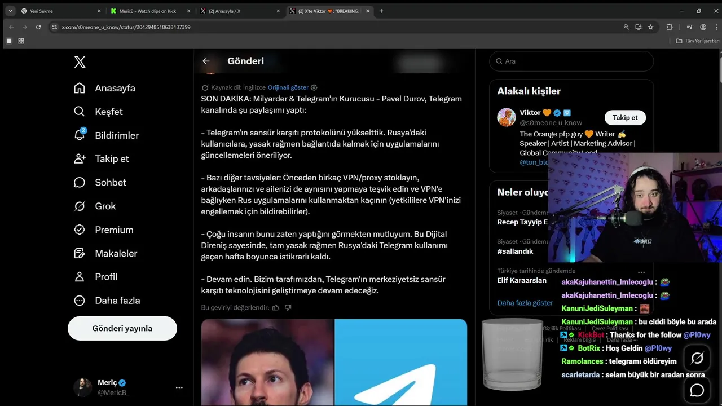The width and height of the screenshot is (722, 406).
Task: Click the Bildirimler bell icon
Action: 80,135
